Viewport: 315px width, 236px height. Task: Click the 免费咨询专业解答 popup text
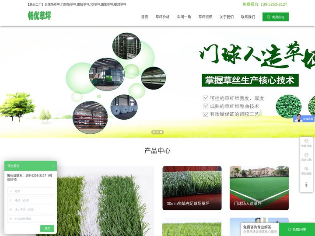point(257,227)
